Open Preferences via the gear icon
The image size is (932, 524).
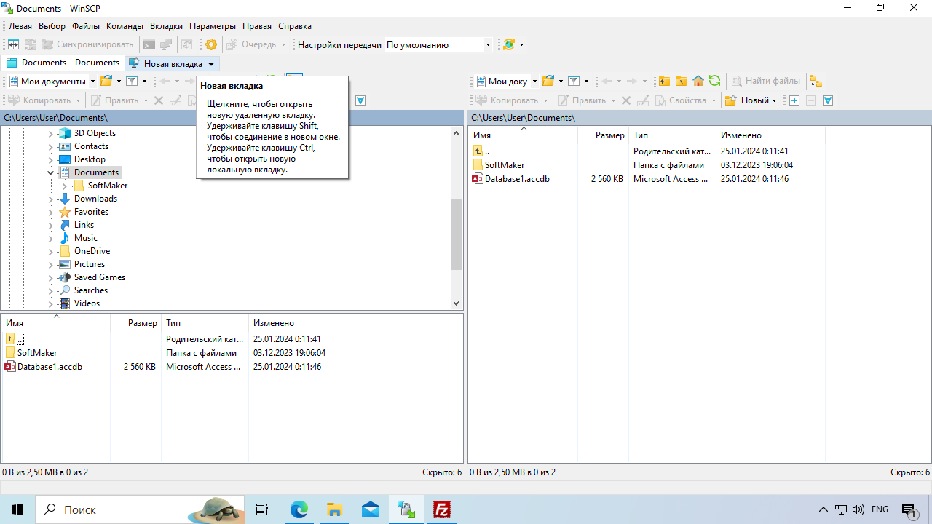(211, 44)
